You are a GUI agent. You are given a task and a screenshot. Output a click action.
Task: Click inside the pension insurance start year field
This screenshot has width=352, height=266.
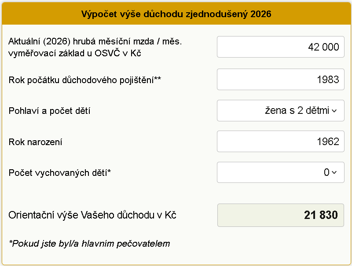click(x=280, y=80)
